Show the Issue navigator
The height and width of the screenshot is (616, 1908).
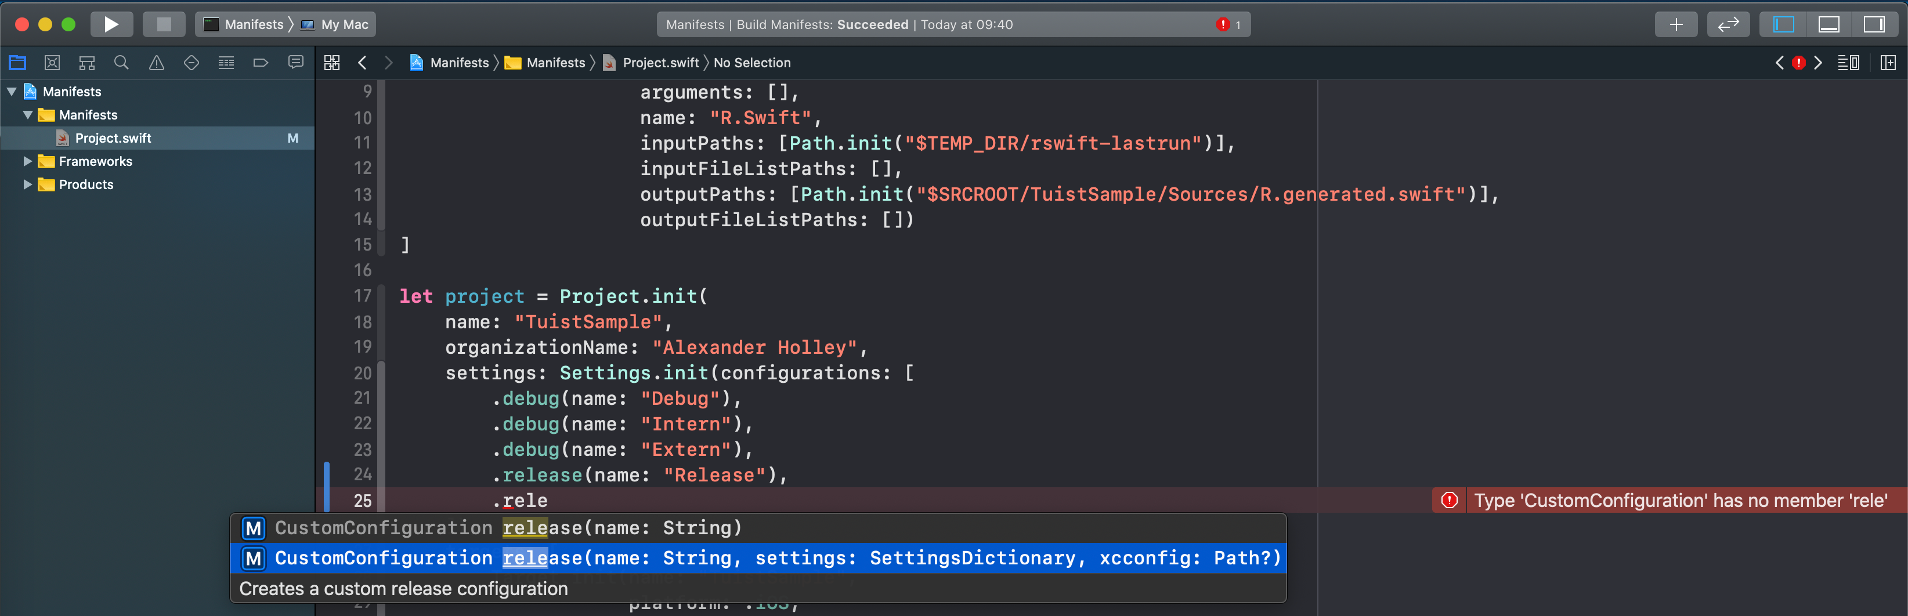pos(156,63)
